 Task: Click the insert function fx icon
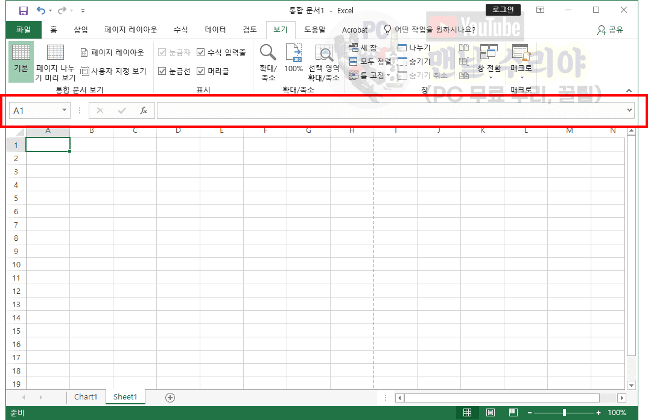pyautogui.click(x=144, y=110)
